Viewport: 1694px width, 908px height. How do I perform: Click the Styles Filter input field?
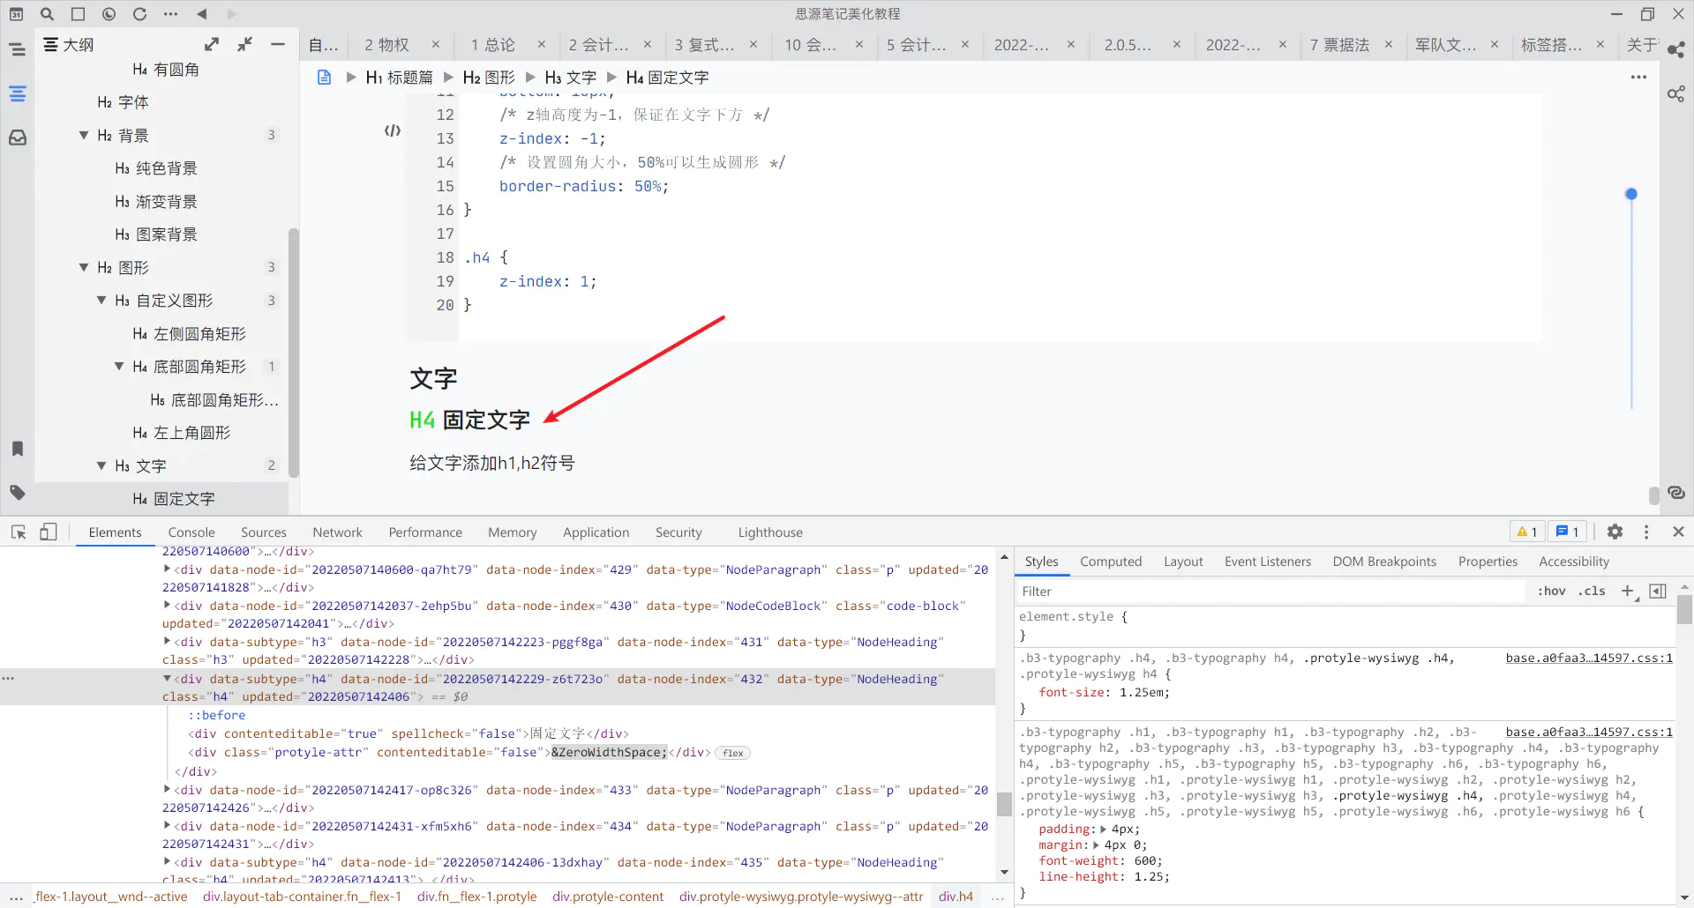[1270, 592]
